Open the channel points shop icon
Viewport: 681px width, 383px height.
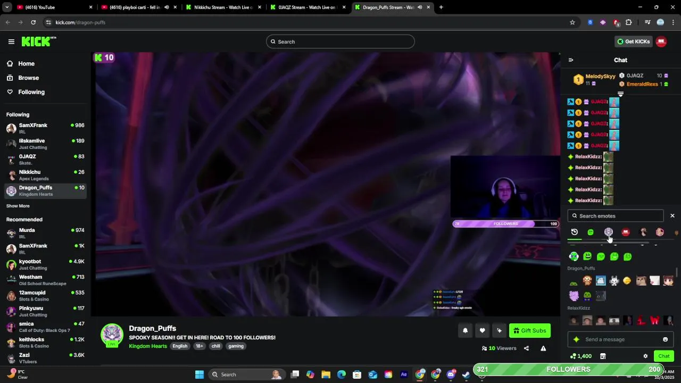603,356
